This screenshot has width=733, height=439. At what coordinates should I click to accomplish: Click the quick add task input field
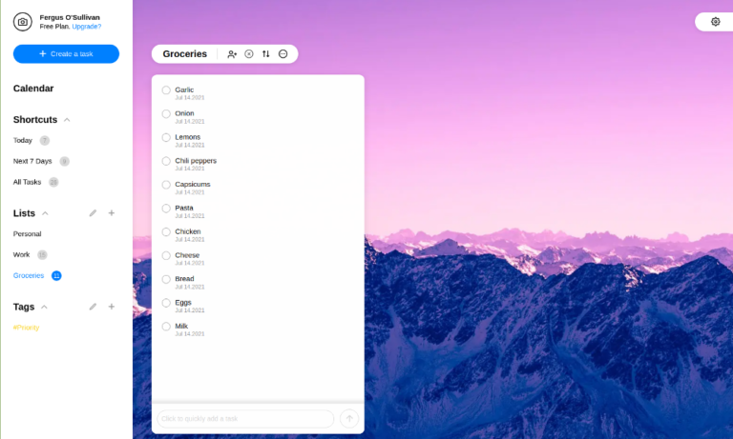point(245,418)
